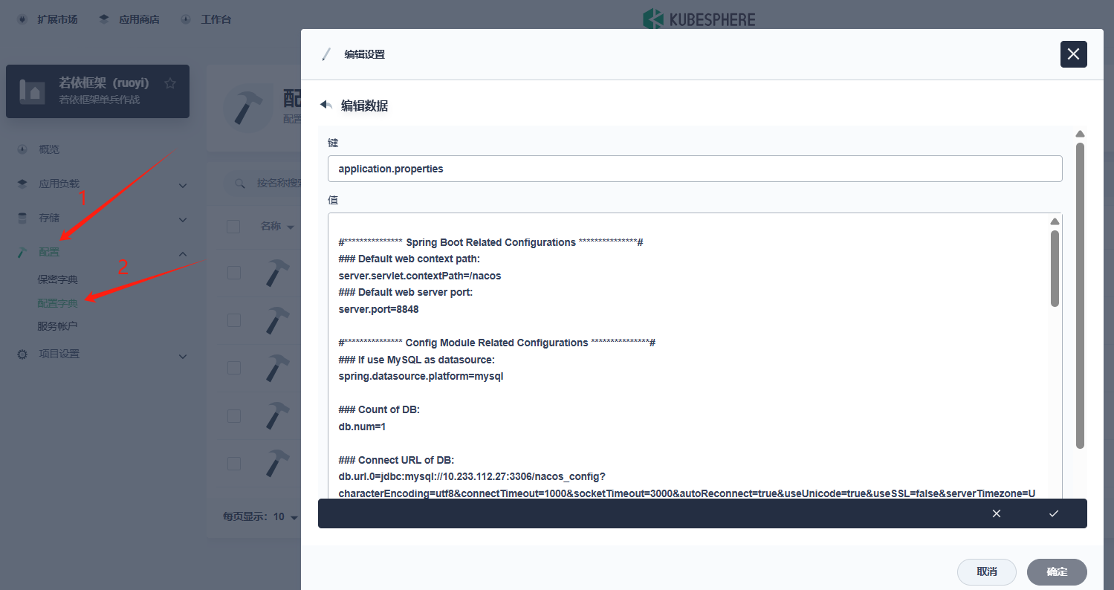
Task: Click the 键 input field
Action: pos(694,169)
